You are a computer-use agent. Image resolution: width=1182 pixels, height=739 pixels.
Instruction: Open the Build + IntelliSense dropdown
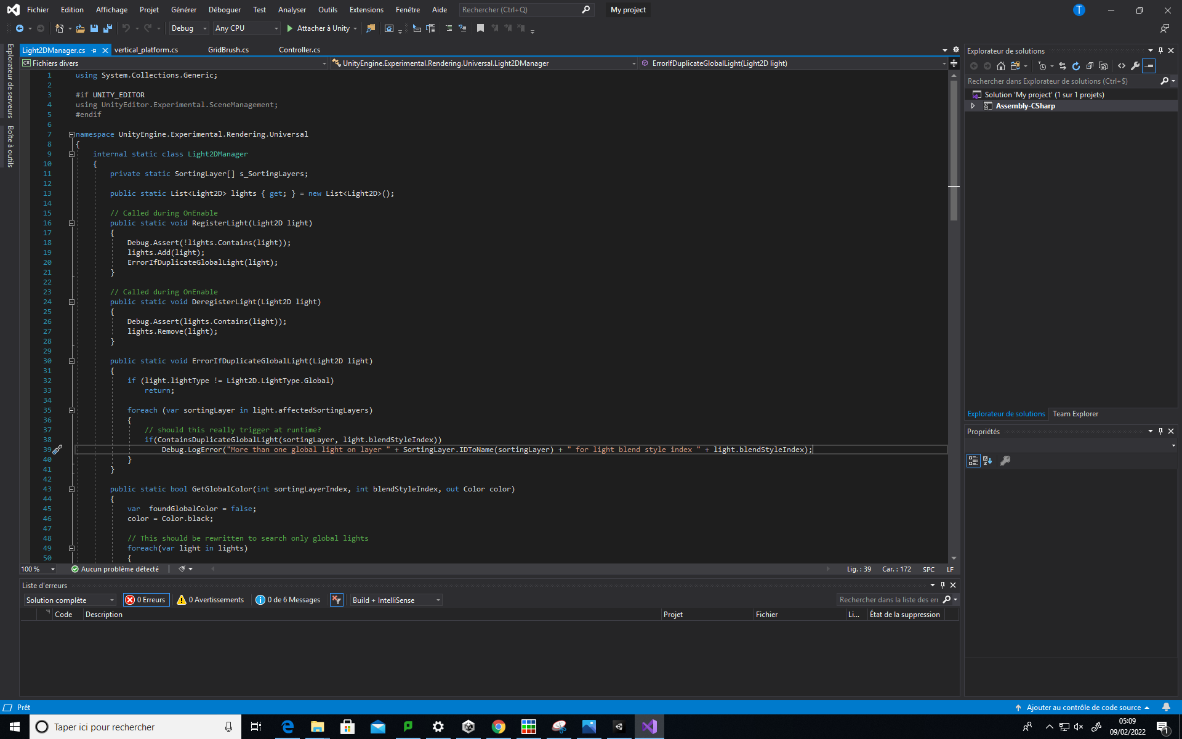pyautogui.click(x=396, y=600)
